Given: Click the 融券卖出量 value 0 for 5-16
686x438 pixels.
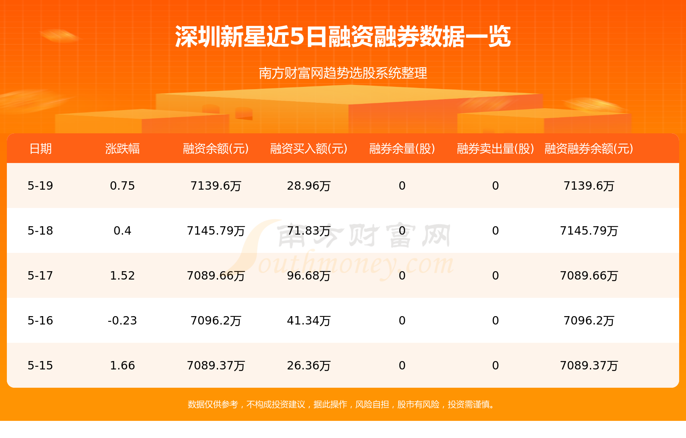Looking at the screenshot, I should (495, 321).
